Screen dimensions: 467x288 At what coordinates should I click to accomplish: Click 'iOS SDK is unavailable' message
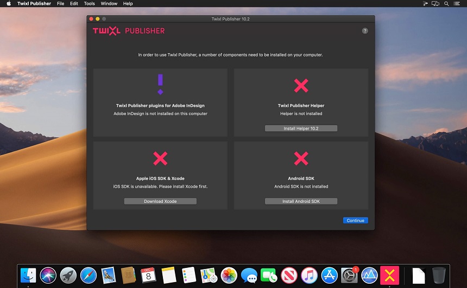click(x=160, y=187)
